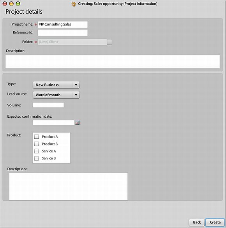The height and width of the screenshot is (228, 226).
Task: Check the Service A option
Action: [x=37, y=151]
